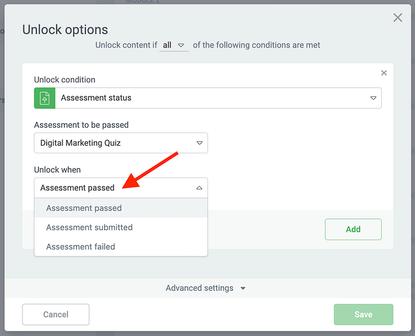This screenshot has width=415, height=336.
Task: Save the unlock options
Action: click(x=363, y=314)
